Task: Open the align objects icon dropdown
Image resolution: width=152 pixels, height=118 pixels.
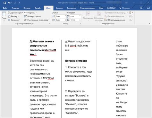Action: pos(131,13)
